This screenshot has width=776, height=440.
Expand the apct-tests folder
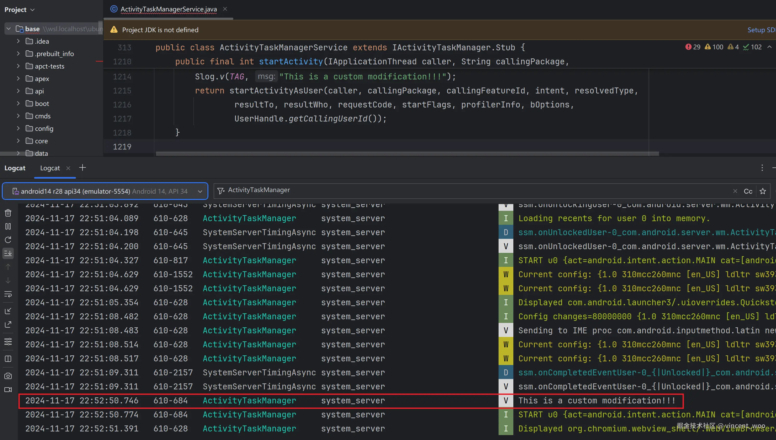[18, 66]
